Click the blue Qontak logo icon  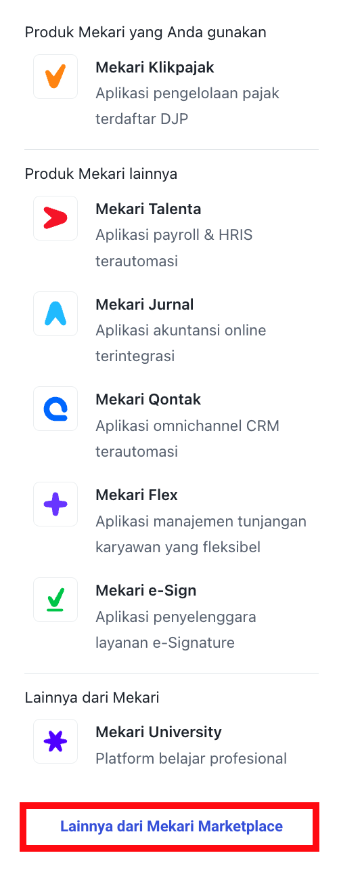[55, 409]
